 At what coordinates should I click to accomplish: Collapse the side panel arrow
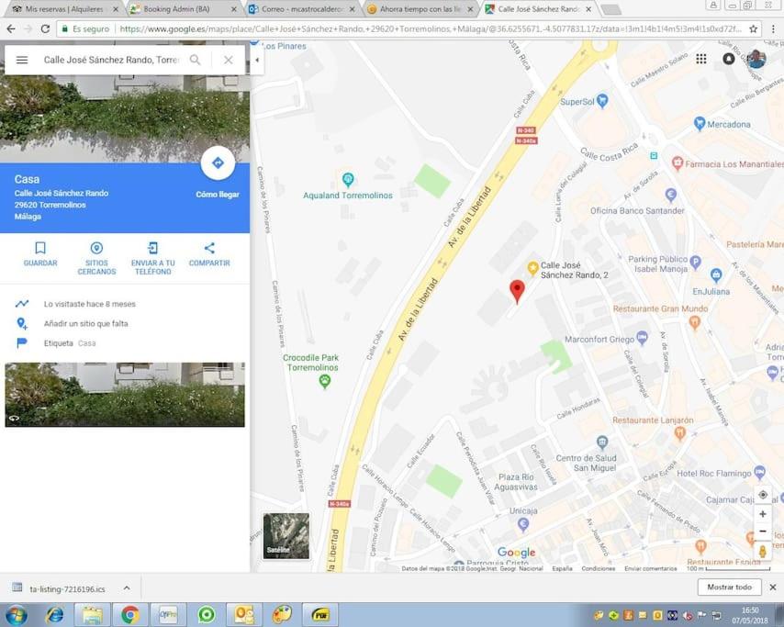(257, 60)
